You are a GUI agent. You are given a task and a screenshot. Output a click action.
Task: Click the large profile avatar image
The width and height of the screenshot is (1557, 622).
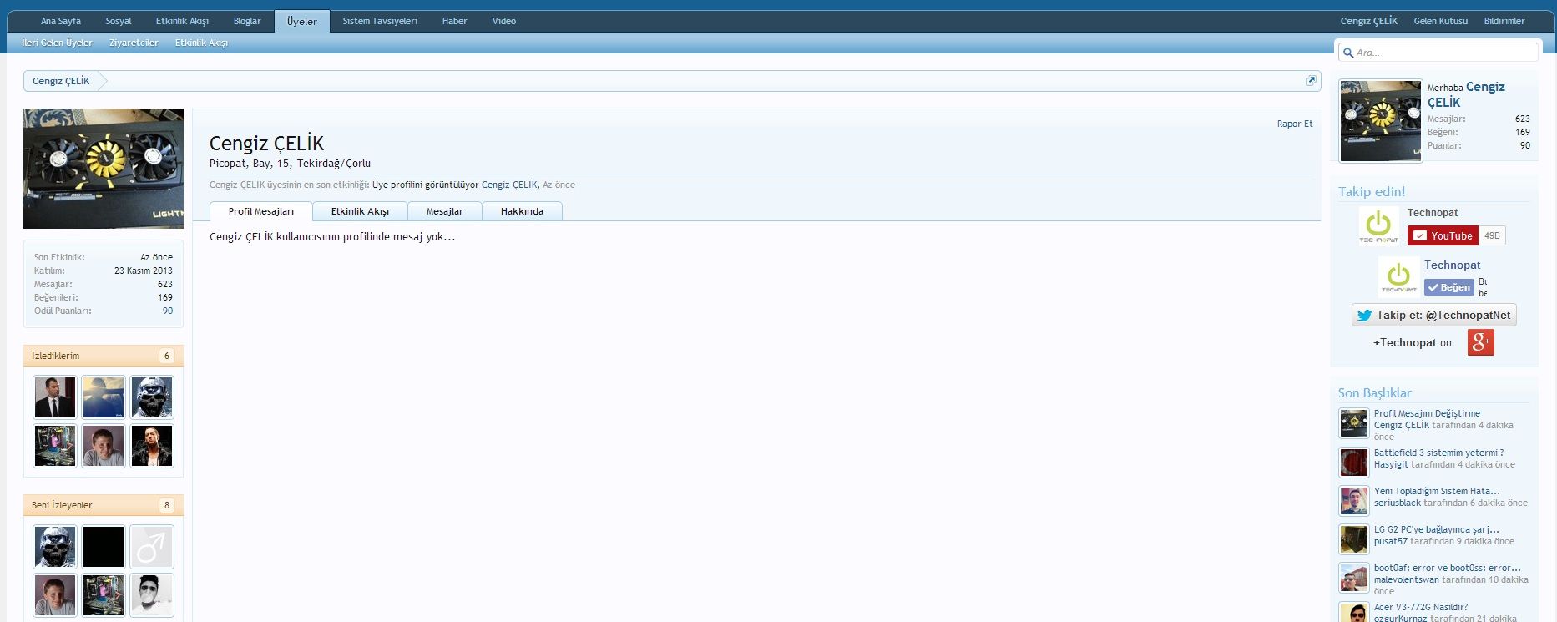(x=104, y=169)
